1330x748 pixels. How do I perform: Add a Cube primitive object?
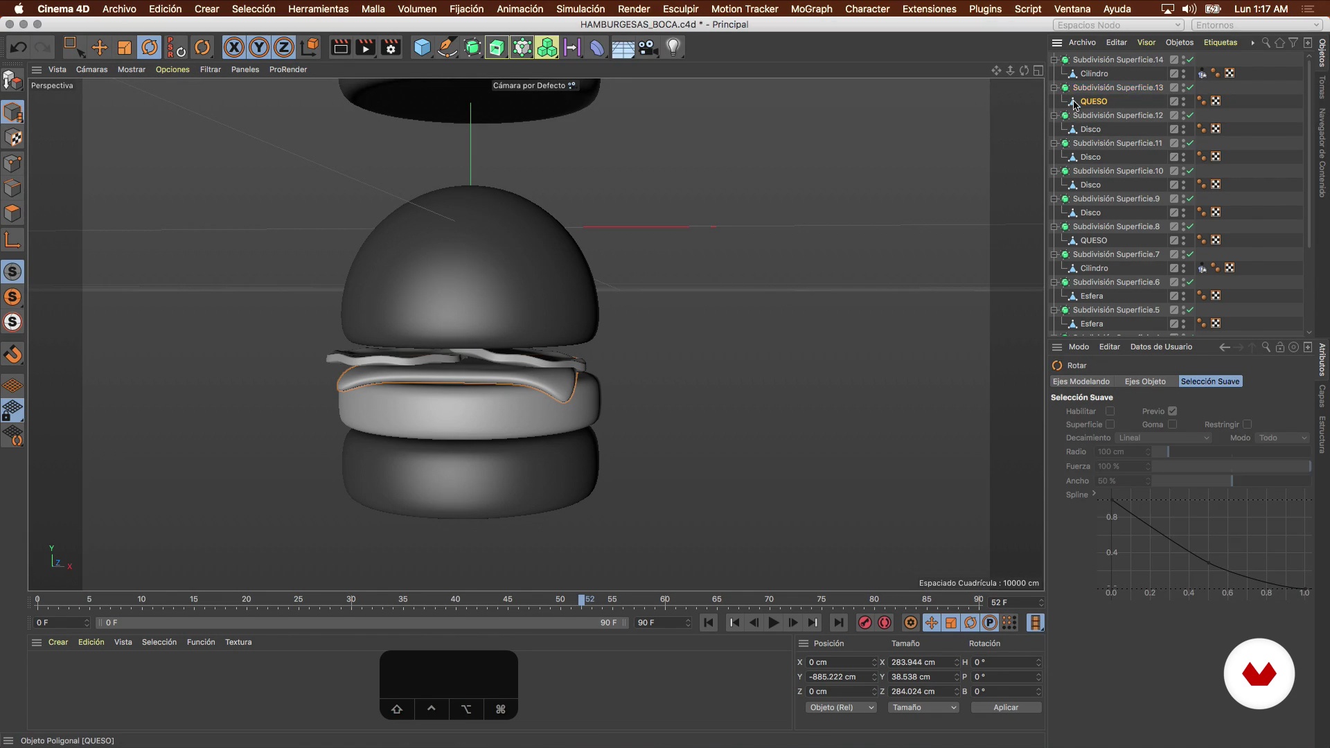(x=422, y=48)
